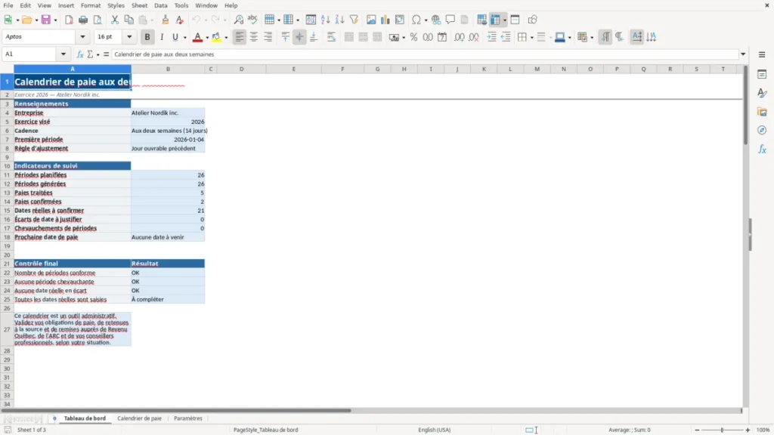This screenshot has width=774, height=435.
Task: Expand the Name Box dropdown
Action: click(63, 54)
